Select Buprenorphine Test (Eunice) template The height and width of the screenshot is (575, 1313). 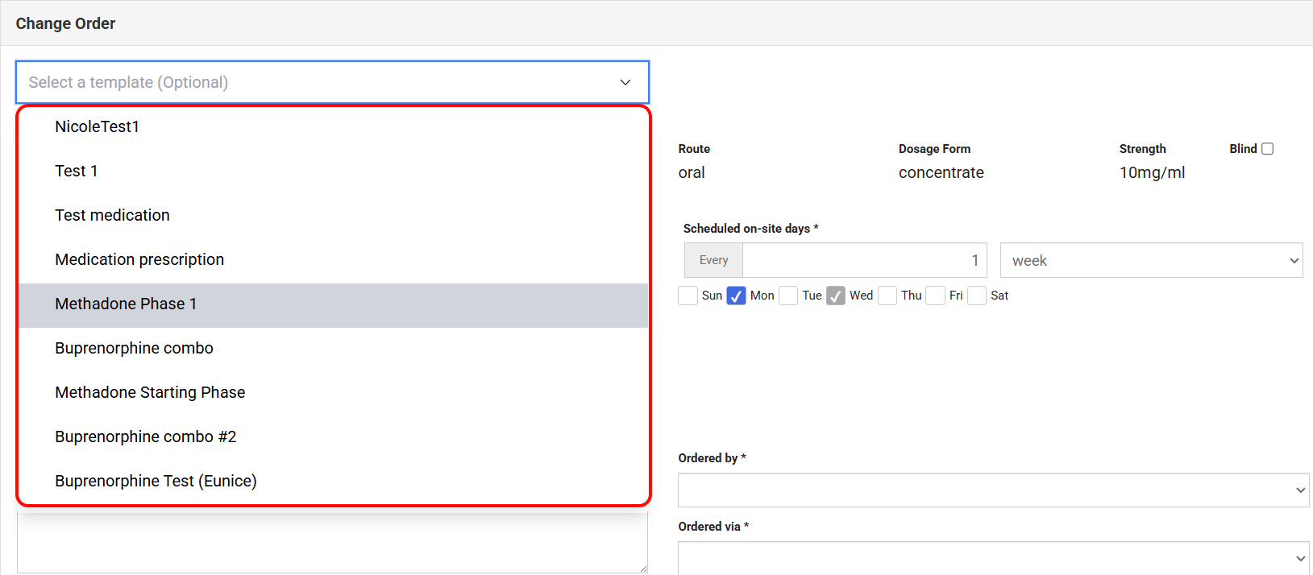156,481
